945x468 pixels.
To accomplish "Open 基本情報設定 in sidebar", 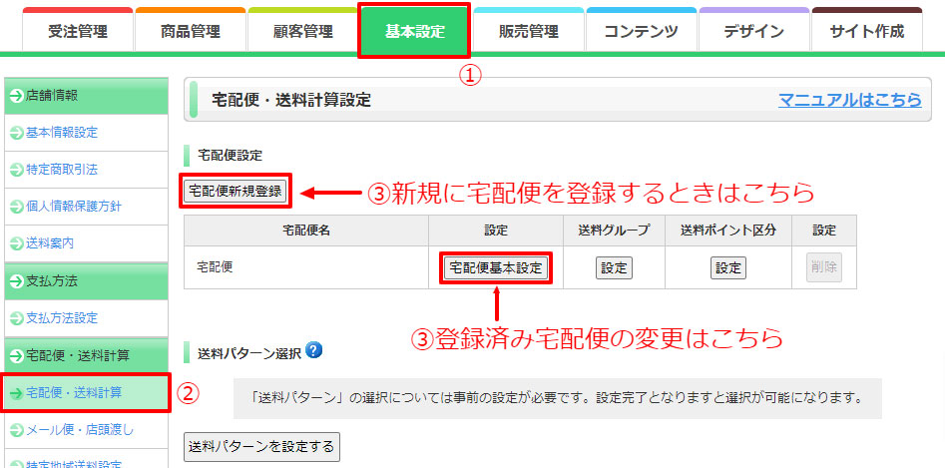I will 62,133.
